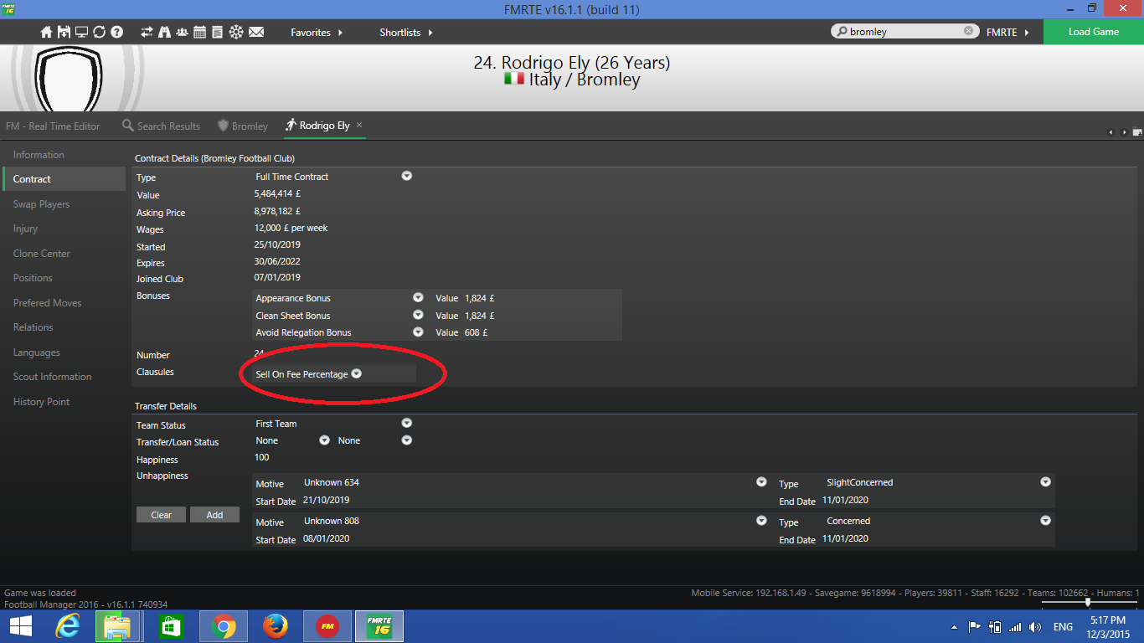Open the Shortlists menu
Screen dimensions: 1144x643
[406, 32]
